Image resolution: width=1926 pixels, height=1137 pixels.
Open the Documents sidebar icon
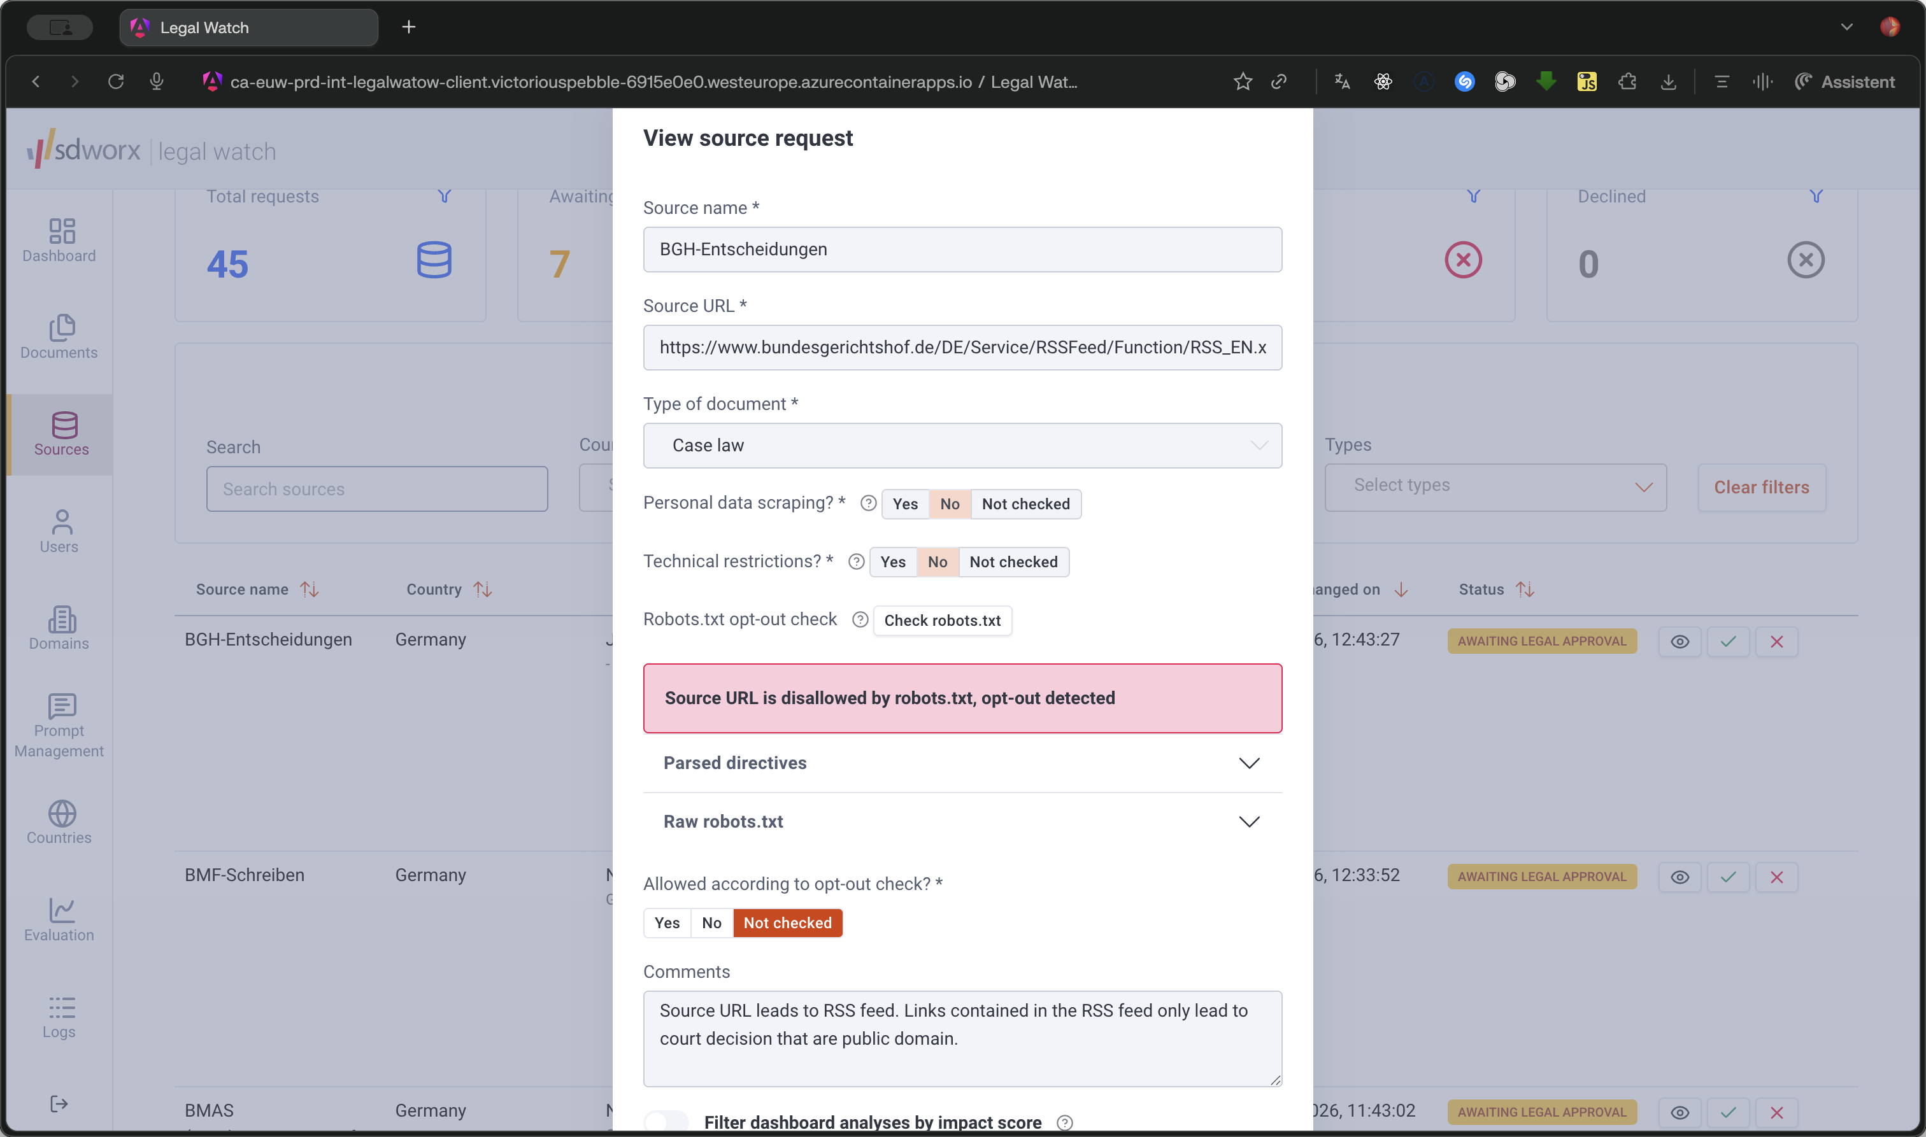[x=61, y=327]
